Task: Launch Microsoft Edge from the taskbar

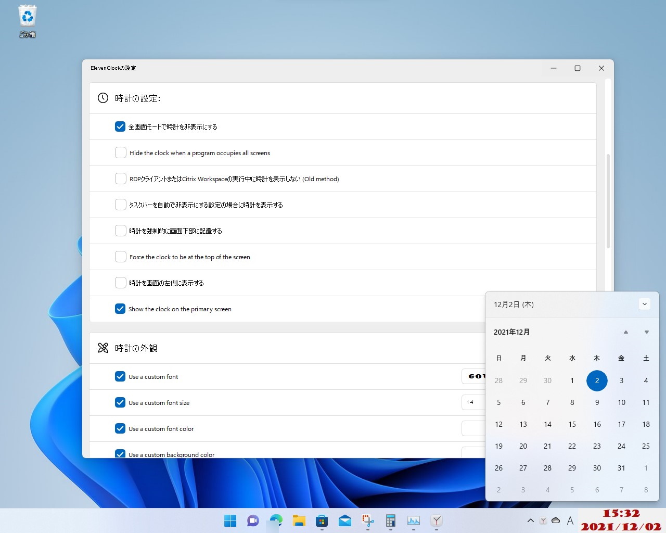Action: [276, 521]
